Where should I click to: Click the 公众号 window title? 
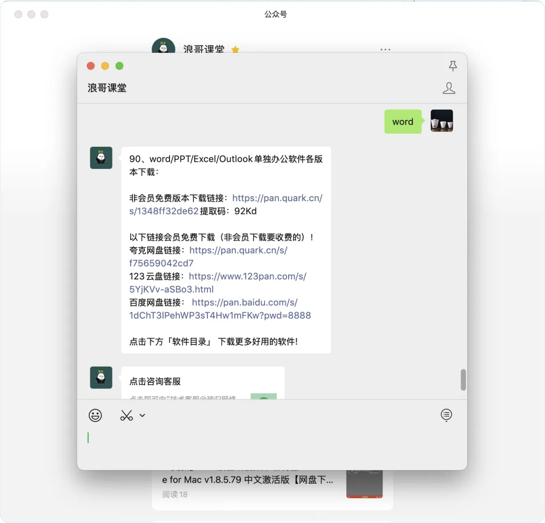coord(276,14)
